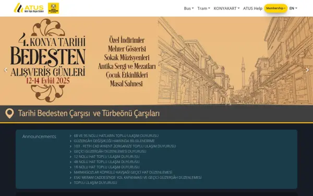Open 18 NOLU HAT TOPLU ULAŞIM DUYURUSU
Viewport: 313px width, 196px height.
[x=106, y=167]
